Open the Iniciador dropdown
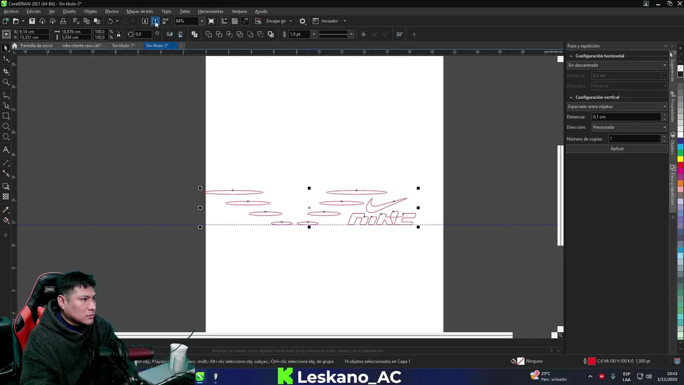 pos(344,21)
